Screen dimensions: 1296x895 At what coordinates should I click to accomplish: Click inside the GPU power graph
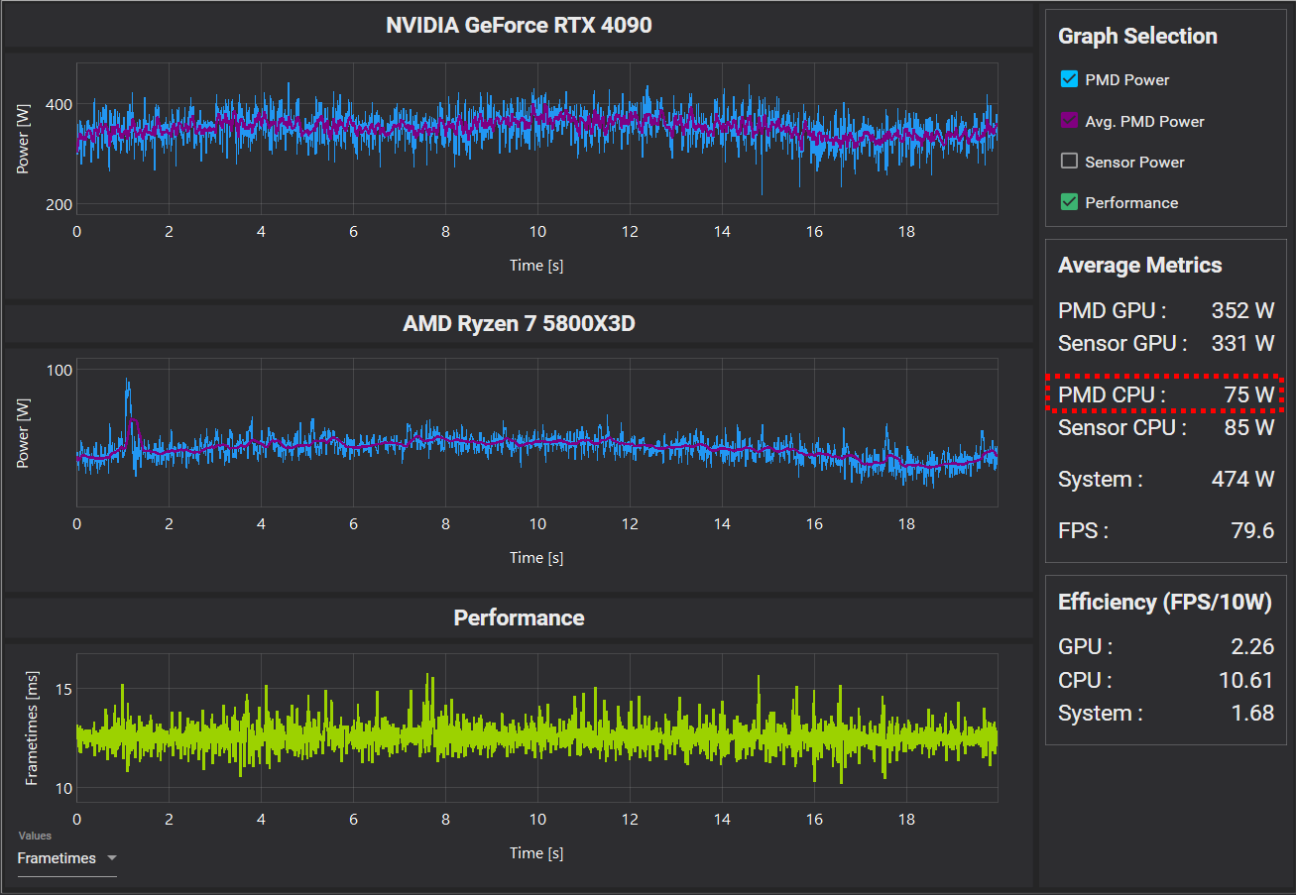(x=536, y=139)
